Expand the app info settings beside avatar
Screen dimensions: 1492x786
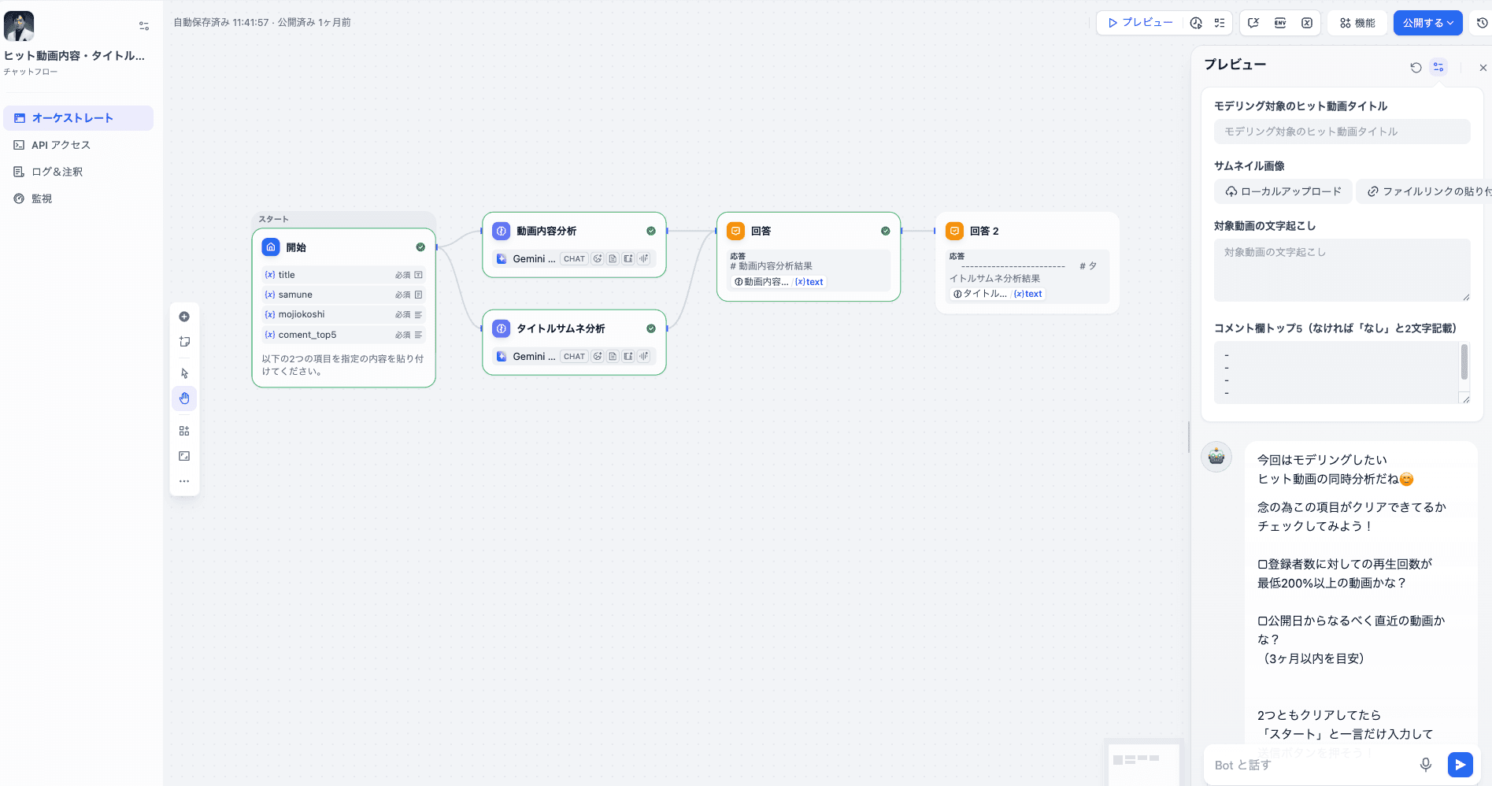144,26
